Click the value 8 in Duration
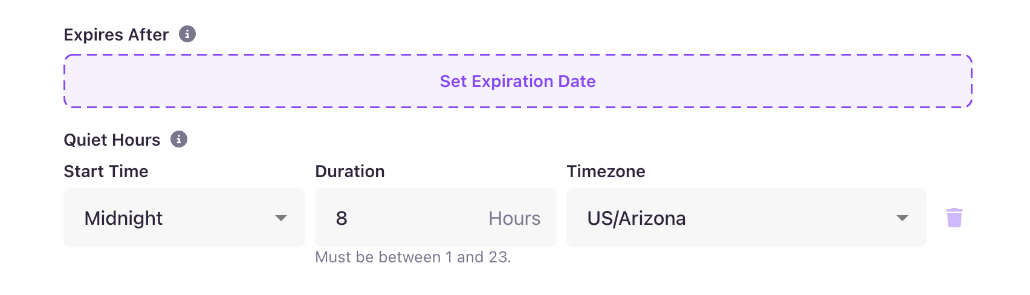The image size is (1030, 295). coord(342,218)
